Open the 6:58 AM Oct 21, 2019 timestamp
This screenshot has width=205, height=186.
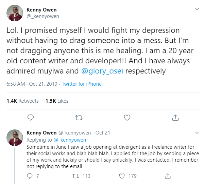click(32, 84)
